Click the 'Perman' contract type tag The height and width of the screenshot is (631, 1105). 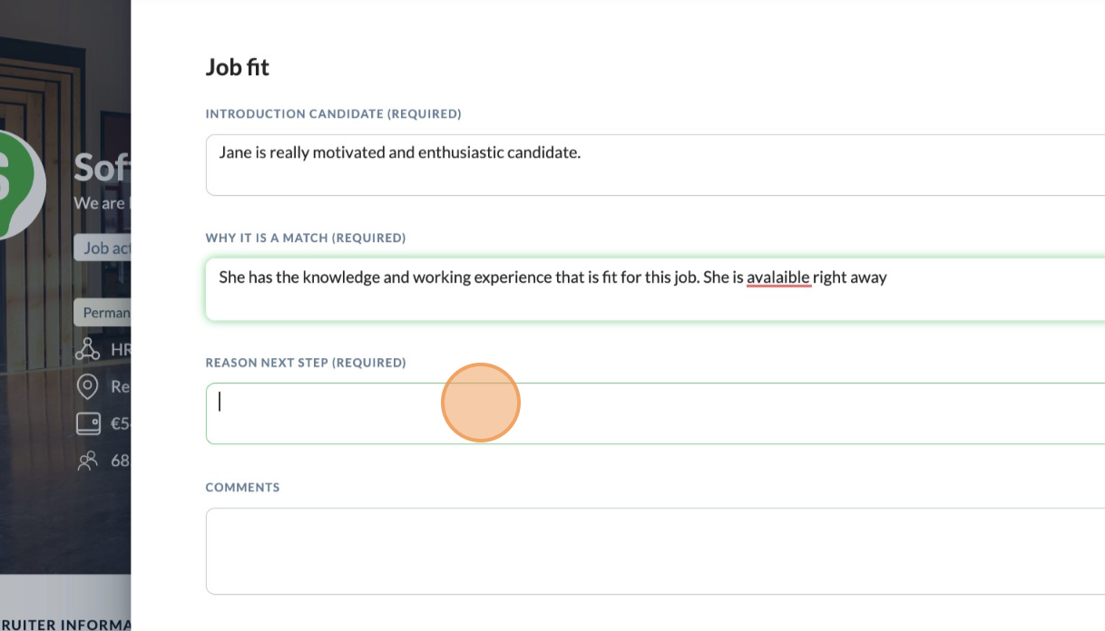tap(103, 313)
